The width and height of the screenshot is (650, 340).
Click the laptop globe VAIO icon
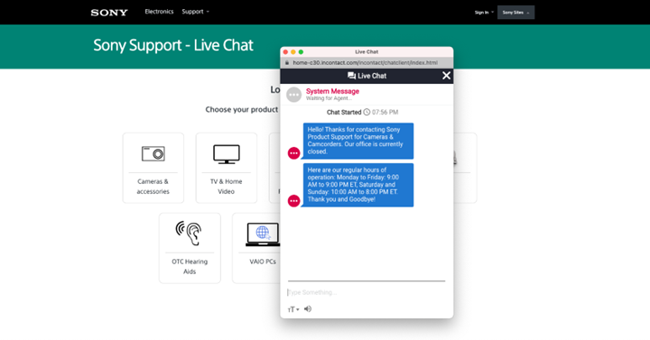point(263,234)
